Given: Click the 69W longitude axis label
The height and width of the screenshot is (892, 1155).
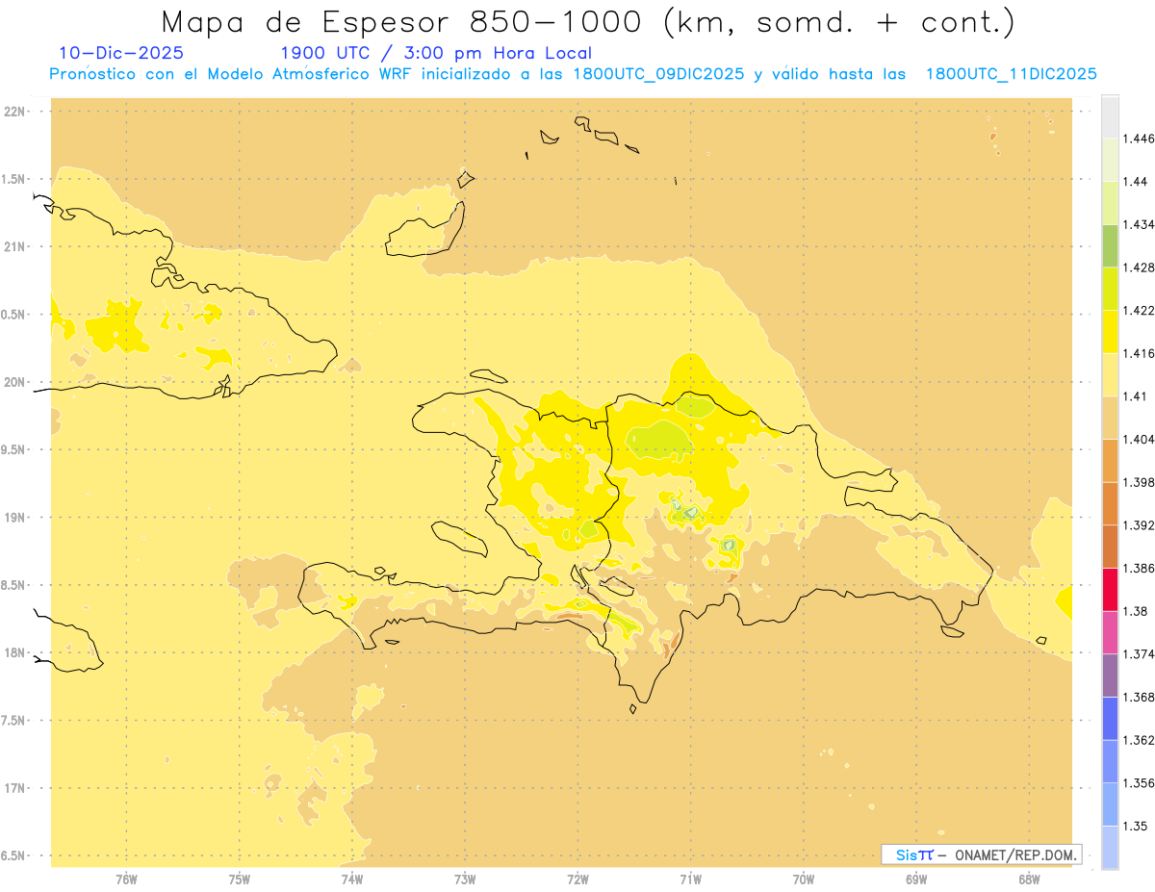Looking at the screenshot, I should (916, 879).
